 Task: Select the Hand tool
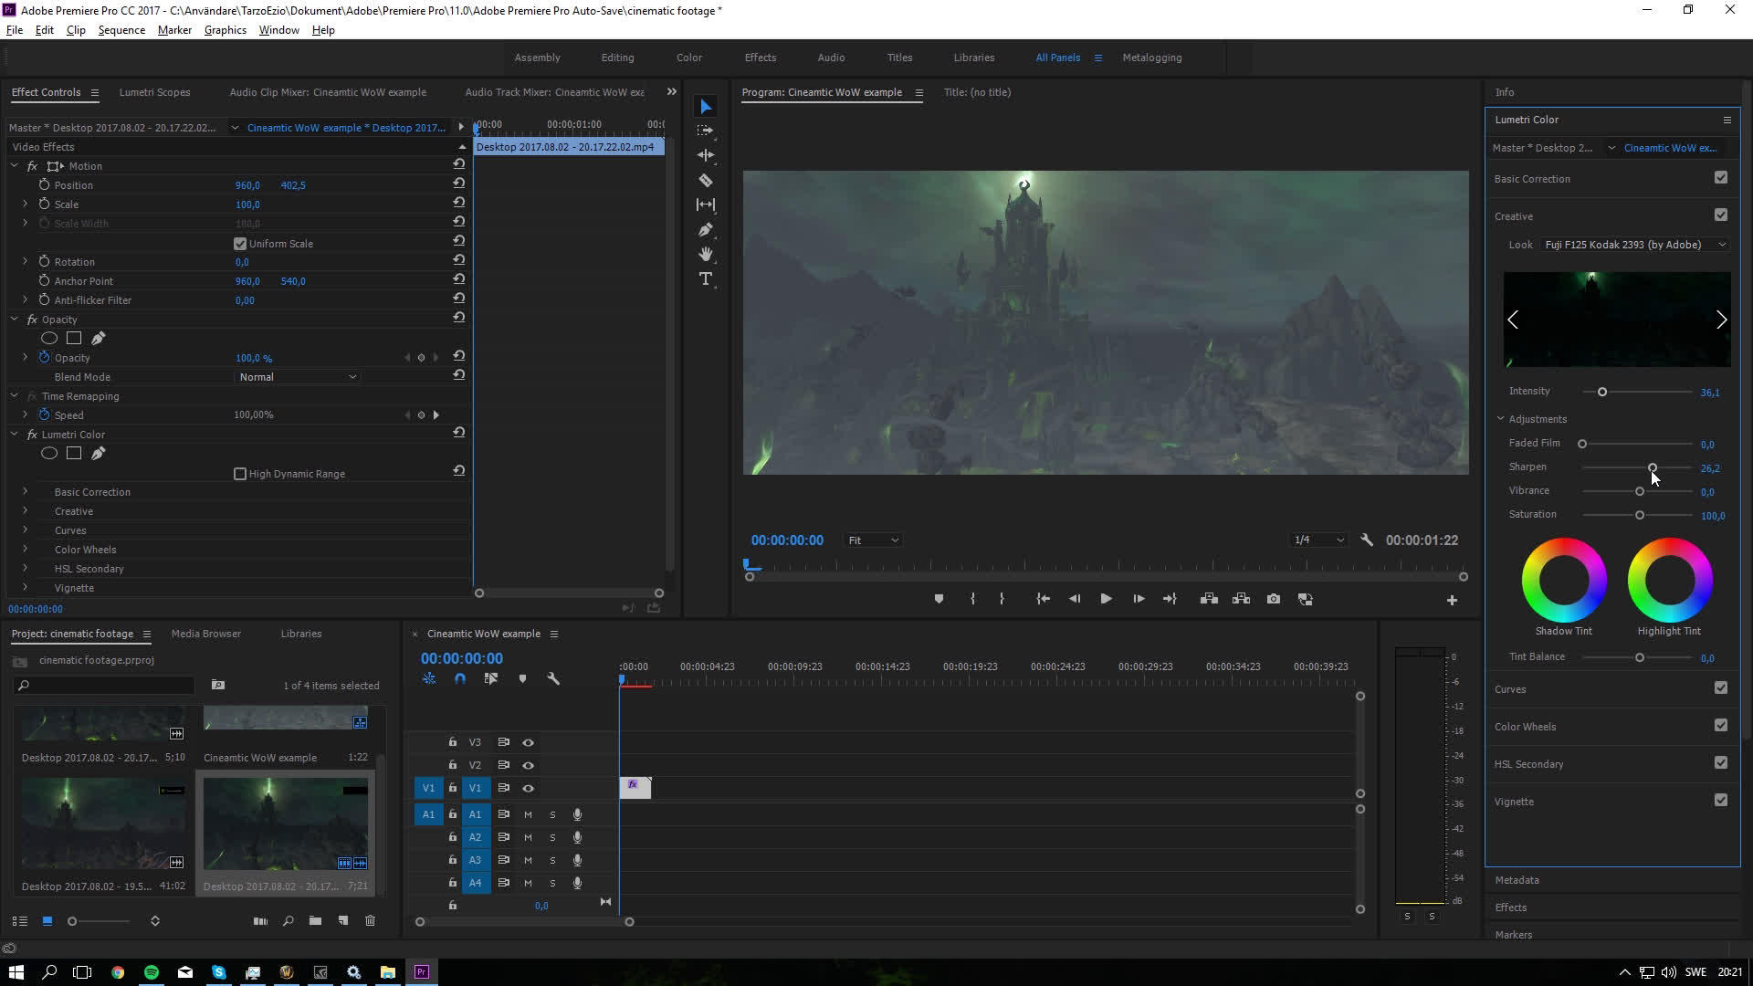[705, 254]
